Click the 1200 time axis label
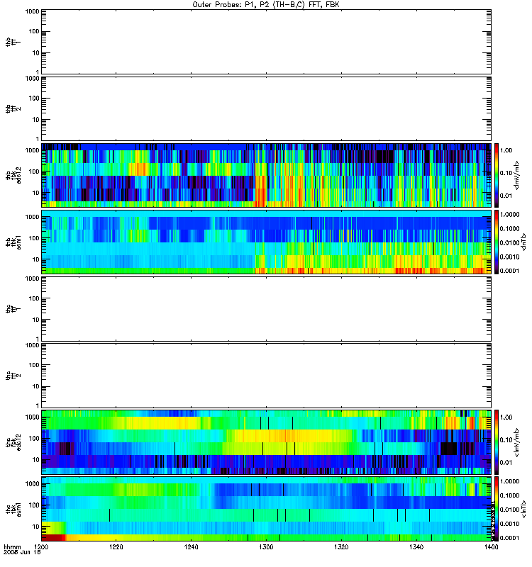Screen dimensions: 532x567 (x=41, y=547)
